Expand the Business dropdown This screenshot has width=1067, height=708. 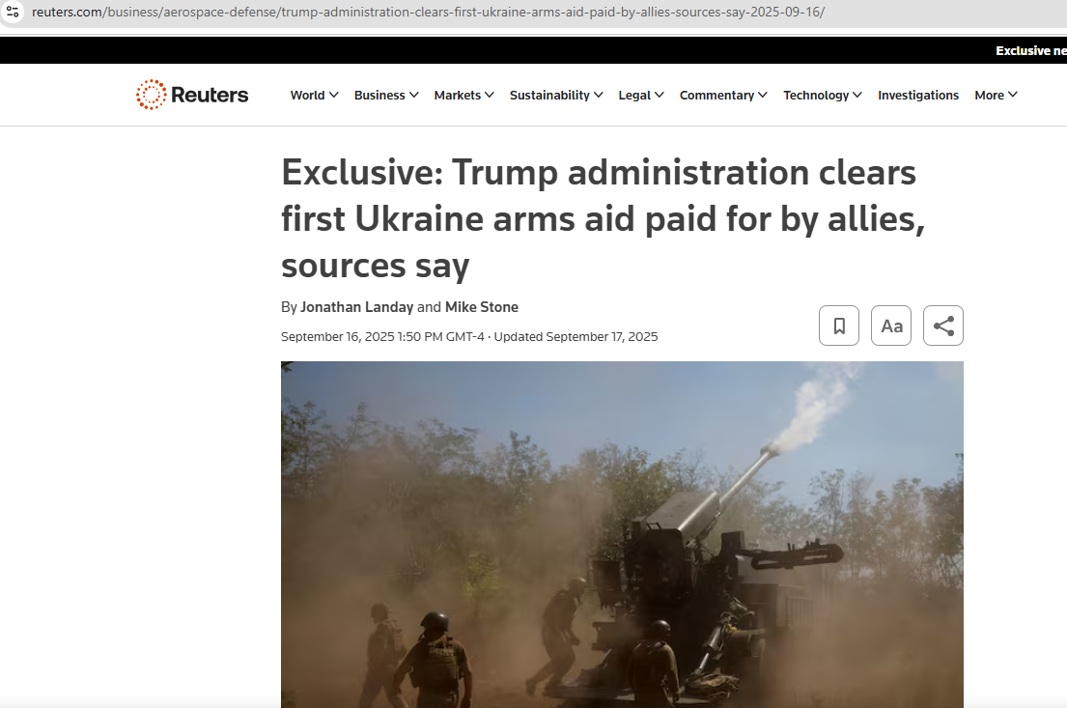386,95
